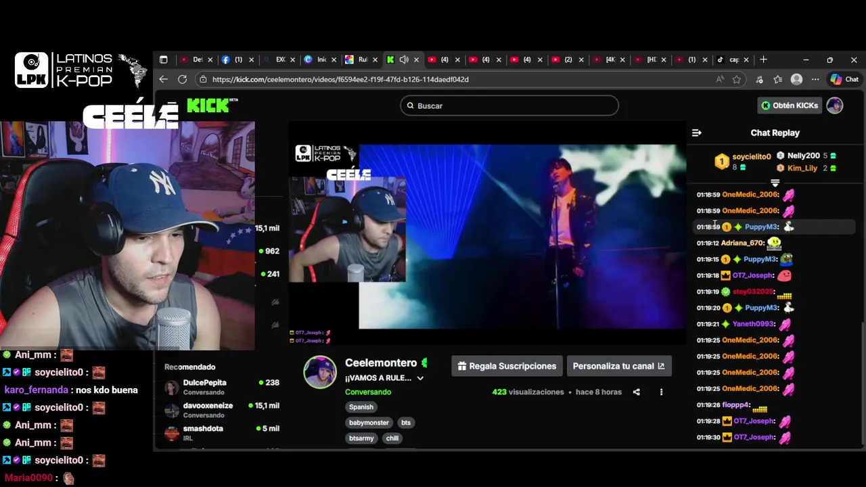Screen dimensions: 866x487
Task: Open the read aloud option
Action: [720, 79]
